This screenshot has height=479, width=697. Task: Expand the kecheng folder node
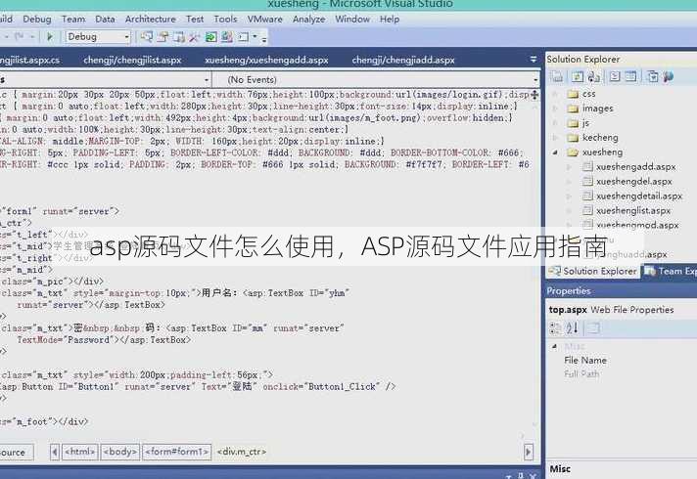pos(555,138)
